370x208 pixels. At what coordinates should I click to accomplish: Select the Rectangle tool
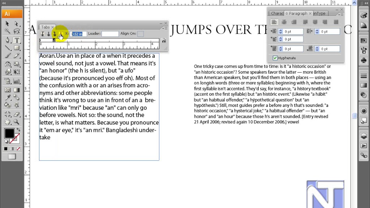pos(16,48)
